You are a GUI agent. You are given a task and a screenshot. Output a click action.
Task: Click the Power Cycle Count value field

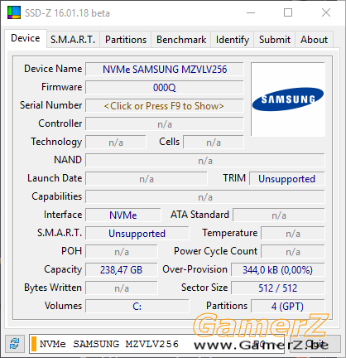pos(293,252)
